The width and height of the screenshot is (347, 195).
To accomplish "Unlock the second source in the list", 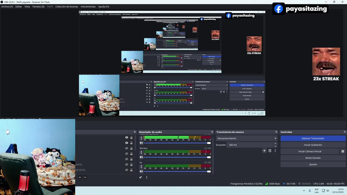I will pyautogui.click(x=131, y=143).
